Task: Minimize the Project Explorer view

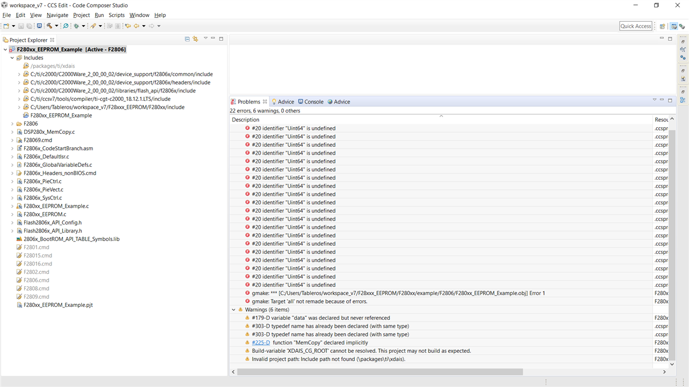Action: point(213,39)
